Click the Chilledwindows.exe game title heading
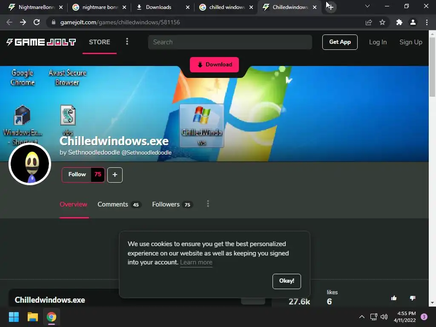This screenshot has width=436, height=327. [114, 141]
